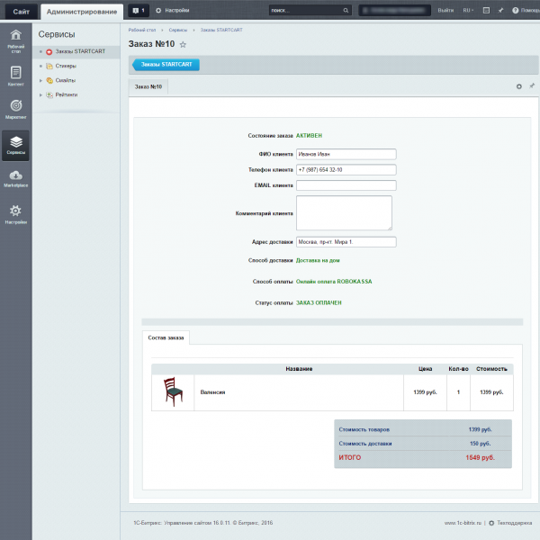Open the Рабочий стол sidebar section
The image size is (540, 540).
coord(15,39)
